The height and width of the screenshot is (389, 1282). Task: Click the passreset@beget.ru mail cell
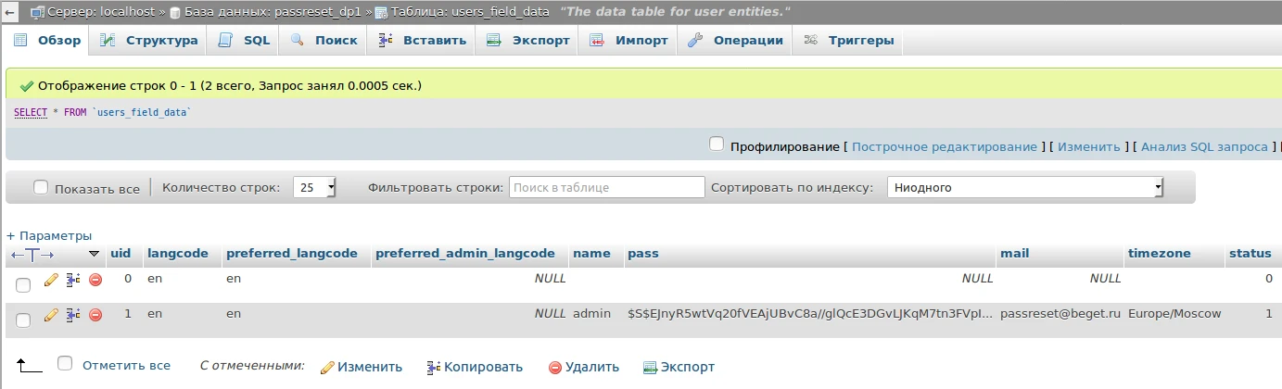(1060, 314)
